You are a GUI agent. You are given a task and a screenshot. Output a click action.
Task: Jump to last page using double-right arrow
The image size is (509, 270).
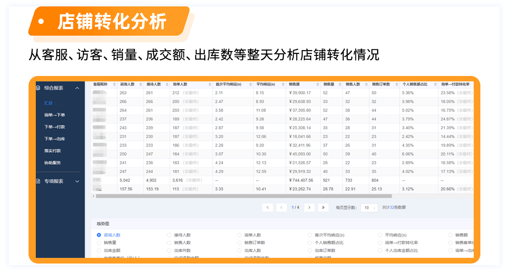pos(323,207)
